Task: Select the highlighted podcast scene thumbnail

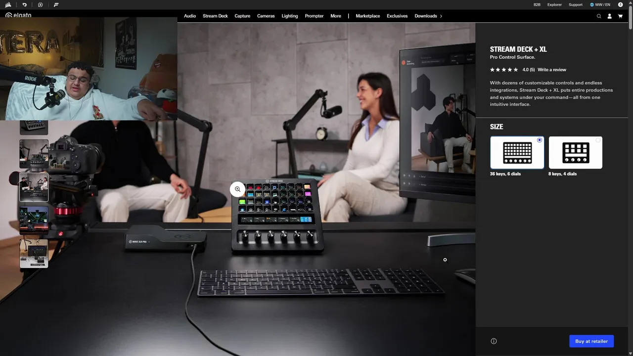Action: [x=34, y=187]
